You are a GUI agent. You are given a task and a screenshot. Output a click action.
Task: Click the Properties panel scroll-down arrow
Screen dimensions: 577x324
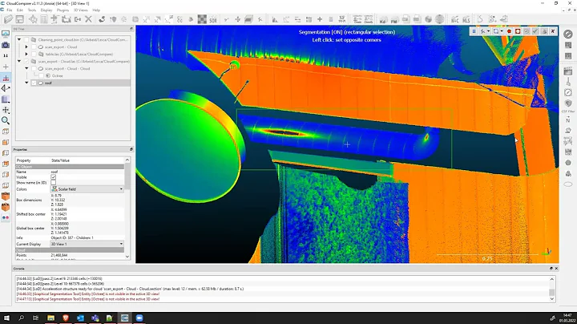127,257
